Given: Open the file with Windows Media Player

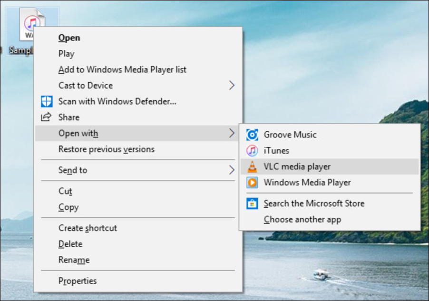Looking at the screenshot, I should pyautogui.click(x=330, y=183).
